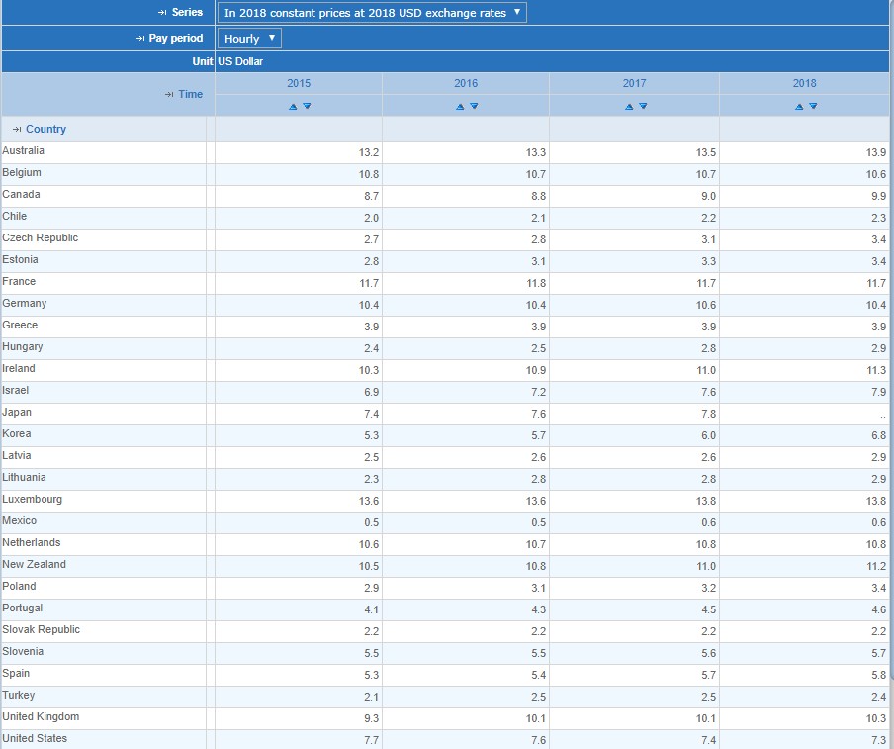Select the 2015 column header
Viewport: 894px width, 749px height.
[299, 84]
